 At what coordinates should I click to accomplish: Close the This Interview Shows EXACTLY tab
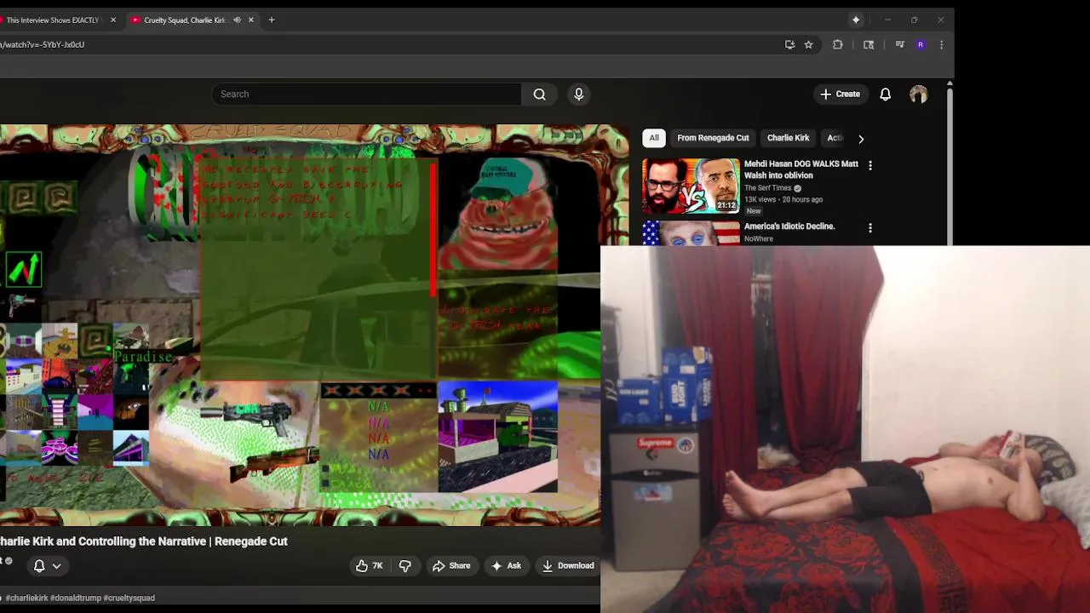click(x=113, y=20)
